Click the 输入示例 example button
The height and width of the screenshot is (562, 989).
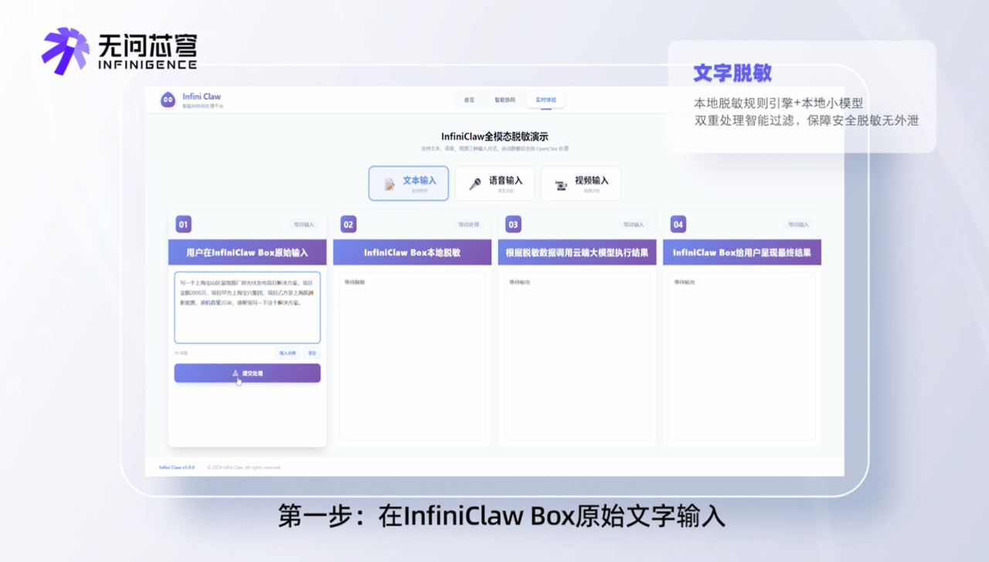pos(287,352)
